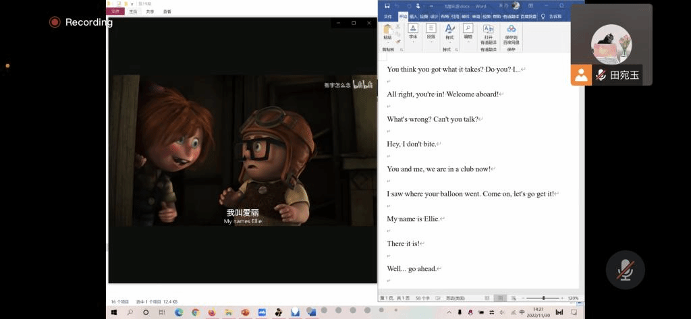Unmute the microphone with round mic button
The width and height of the screenshot is (691, 319).
coord(626,270)
